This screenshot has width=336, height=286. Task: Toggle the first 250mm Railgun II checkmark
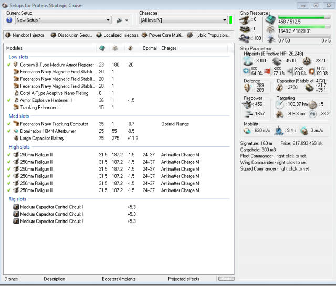tap(9, 155)
